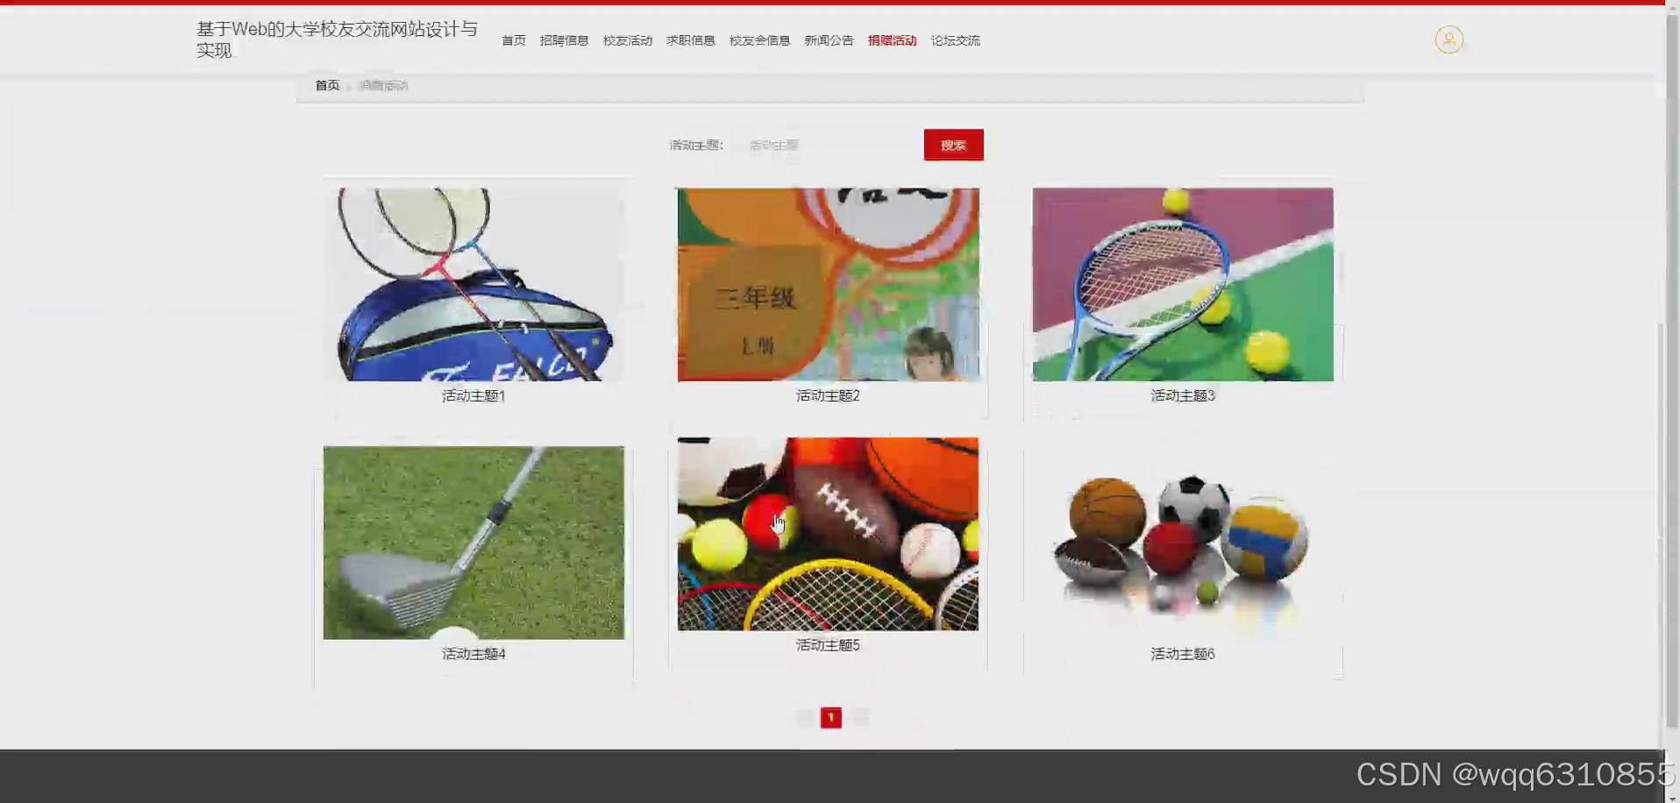Open the 三年级 textbook thumbnail

pyautogui.click(x=828, y=284)
